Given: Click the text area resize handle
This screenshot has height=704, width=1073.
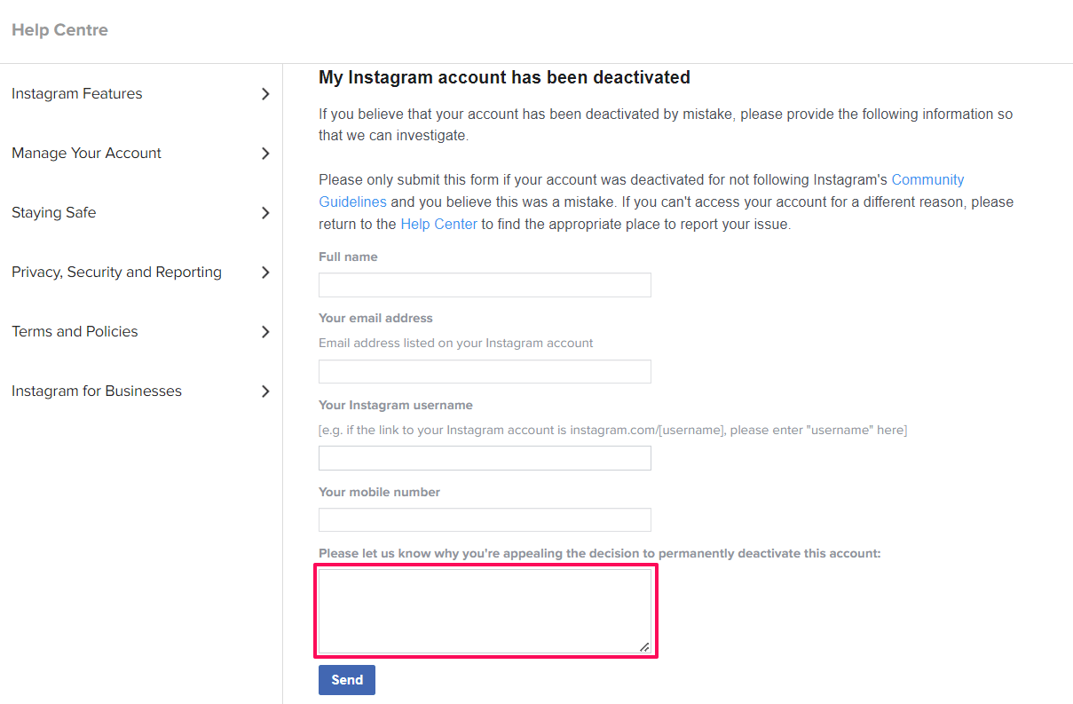Looking at the screenshot, I should 644,647.
